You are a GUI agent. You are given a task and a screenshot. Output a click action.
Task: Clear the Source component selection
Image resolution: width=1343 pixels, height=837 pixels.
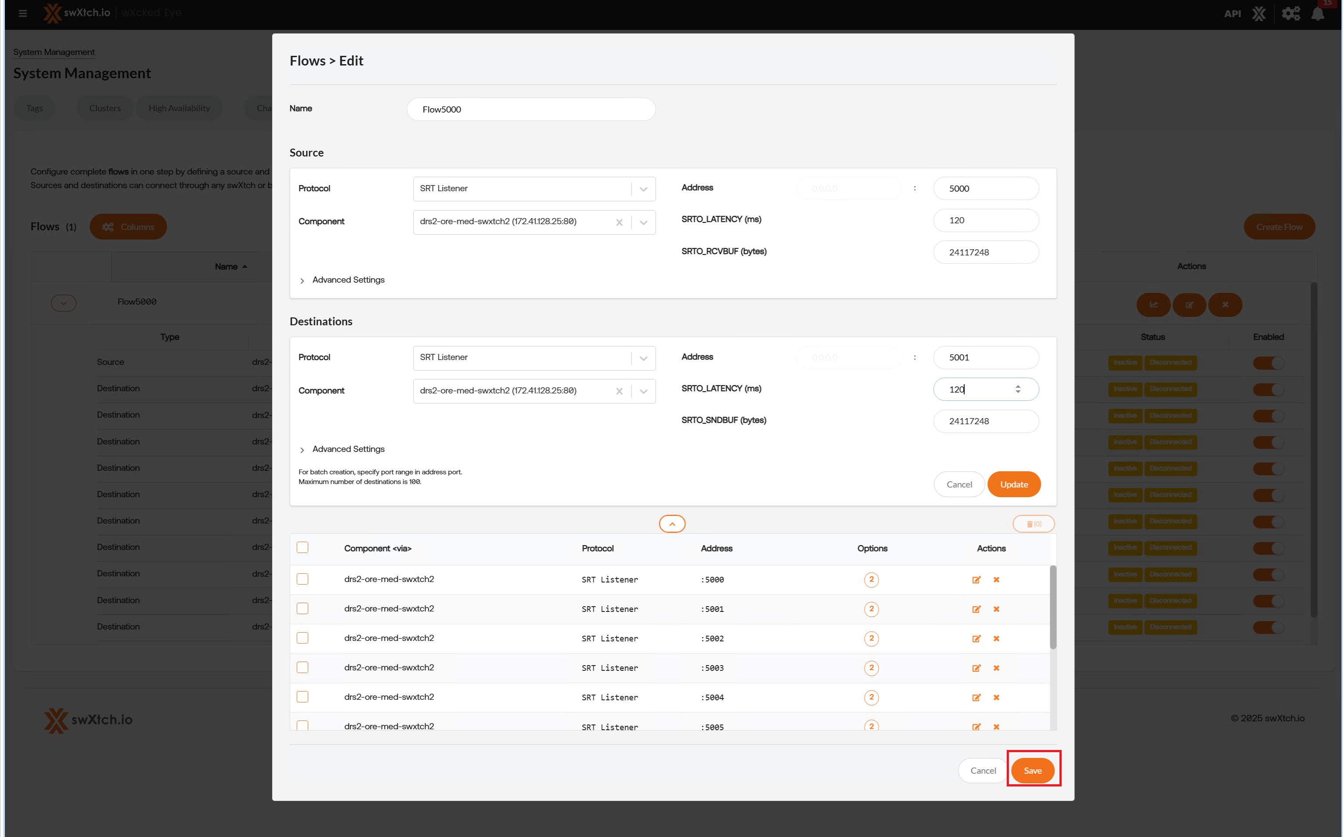coord(619,222)
